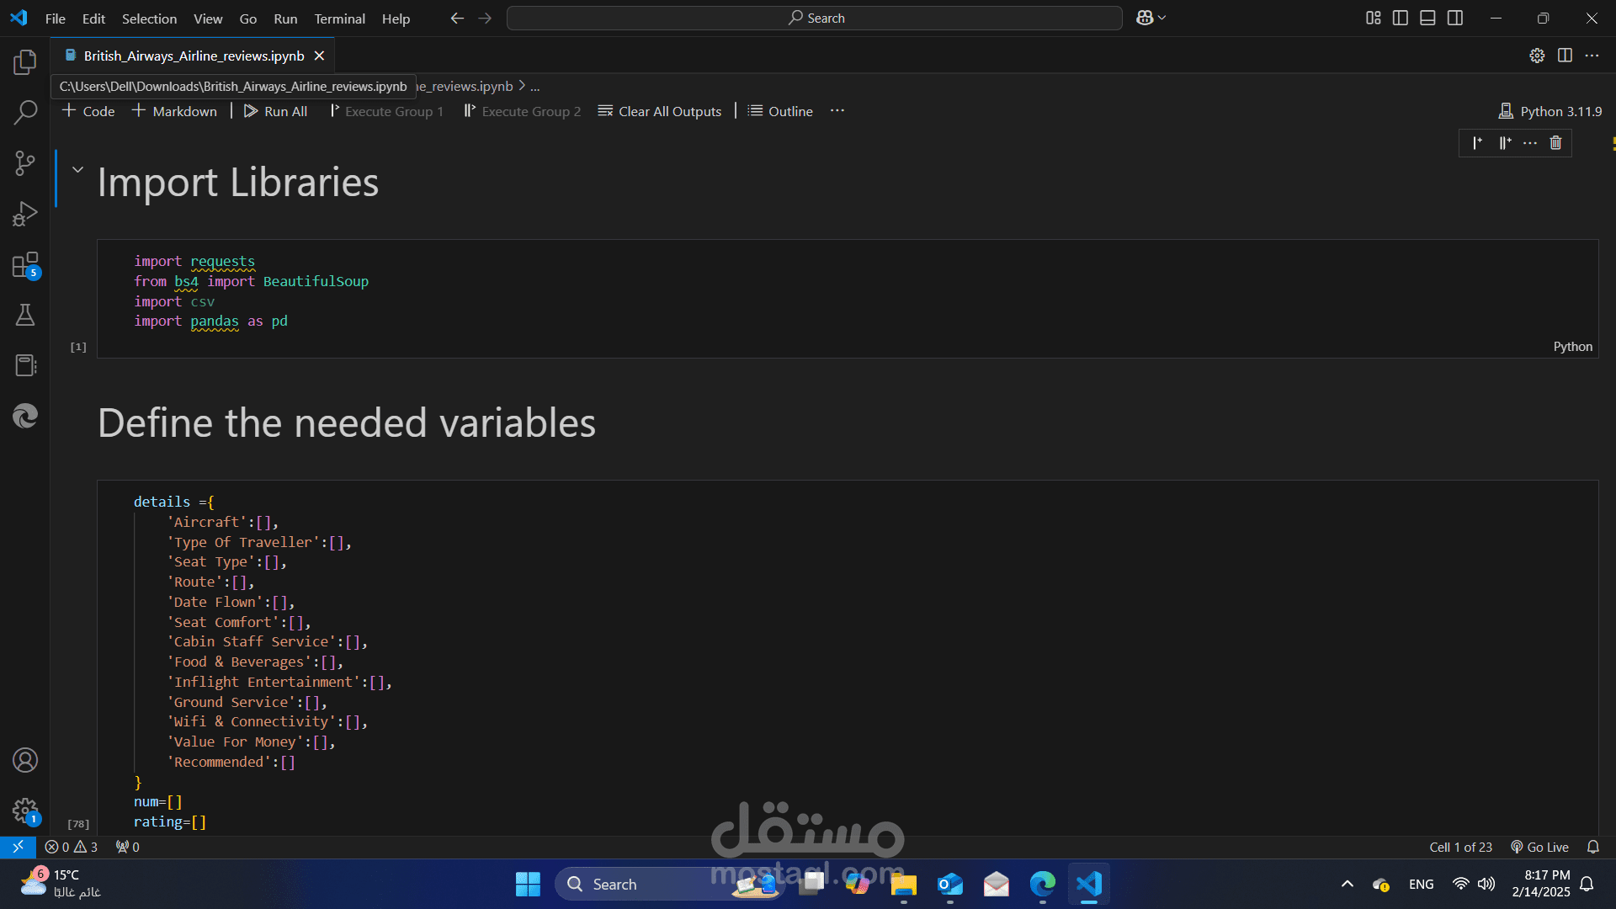Open notifications bell in status bar
This screenshot has height=909, width=1616.
pos(1592,847)
